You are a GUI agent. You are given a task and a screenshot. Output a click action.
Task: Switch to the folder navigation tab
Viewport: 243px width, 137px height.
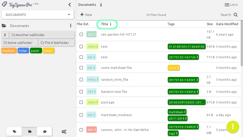pos(30,132)
